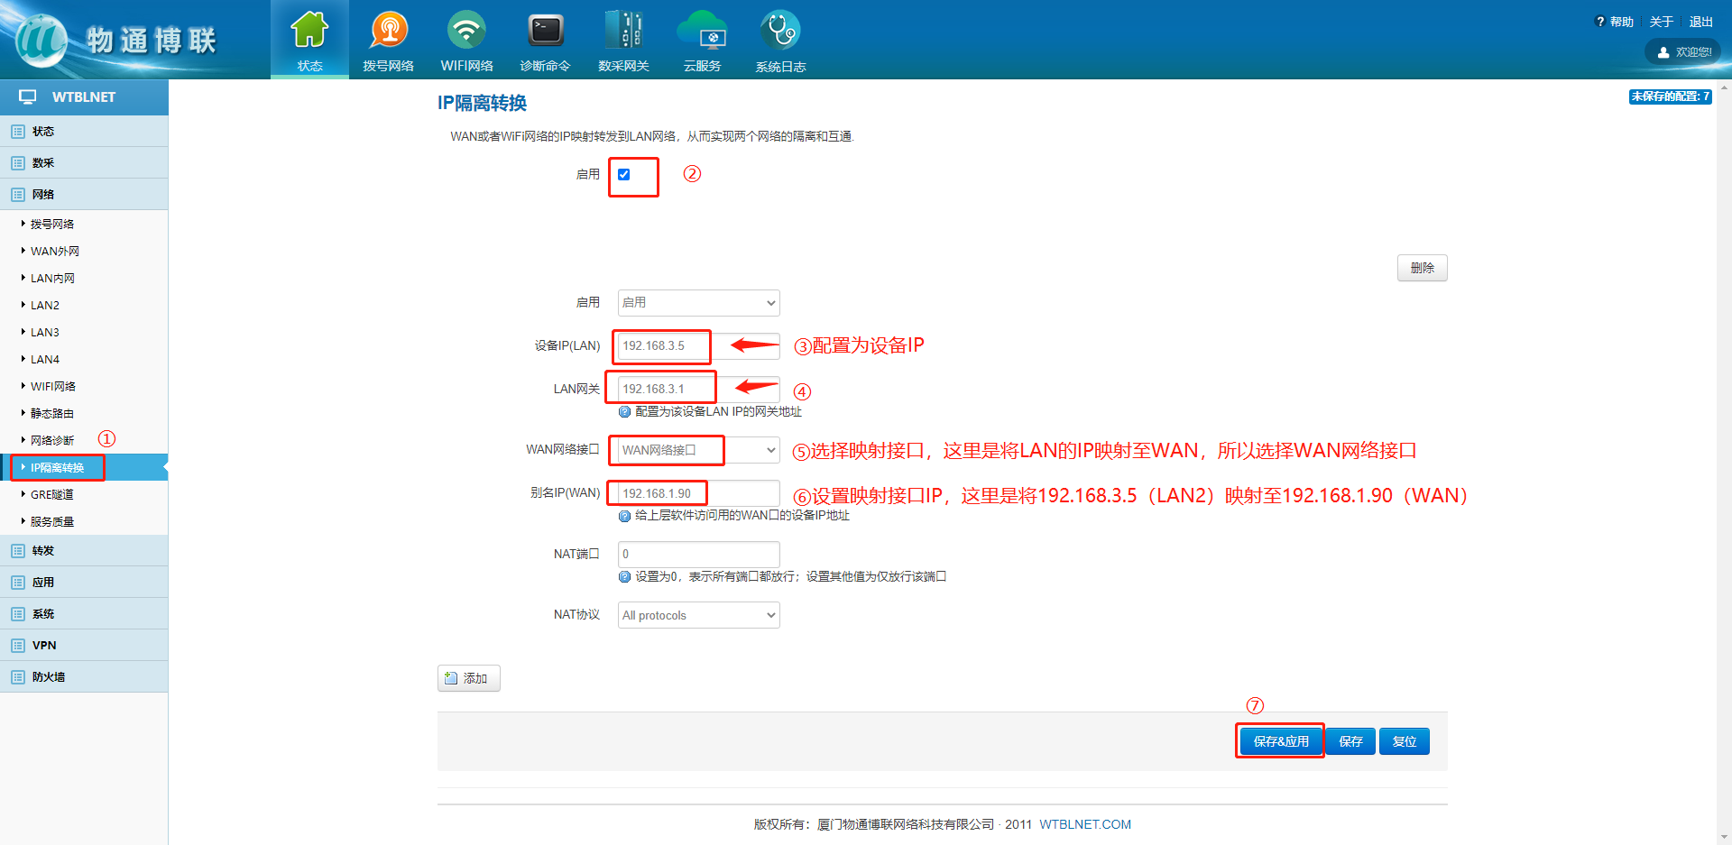Toggle the 启用 enable checkbox
The width and height of the screenshot is (1732, 845).
point(624,175)
